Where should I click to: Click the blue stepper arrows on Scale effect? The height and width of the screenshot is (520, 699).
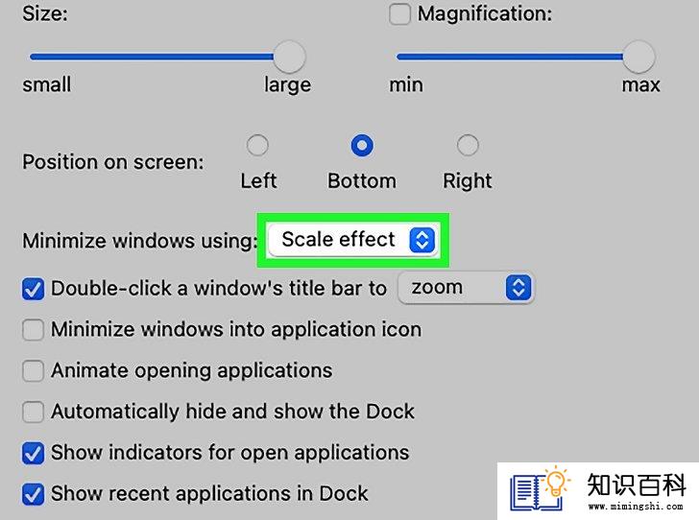coord(422,240)
